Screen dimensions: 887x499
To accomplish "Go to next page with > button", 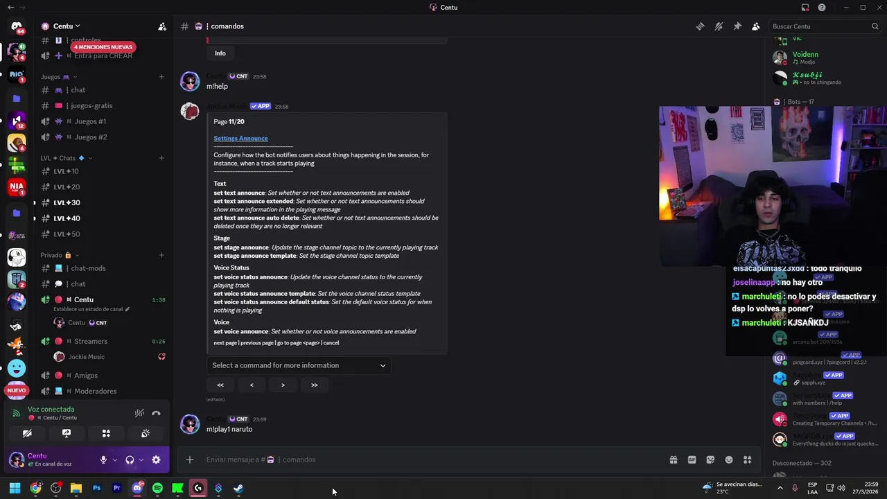I will (283, 385).
